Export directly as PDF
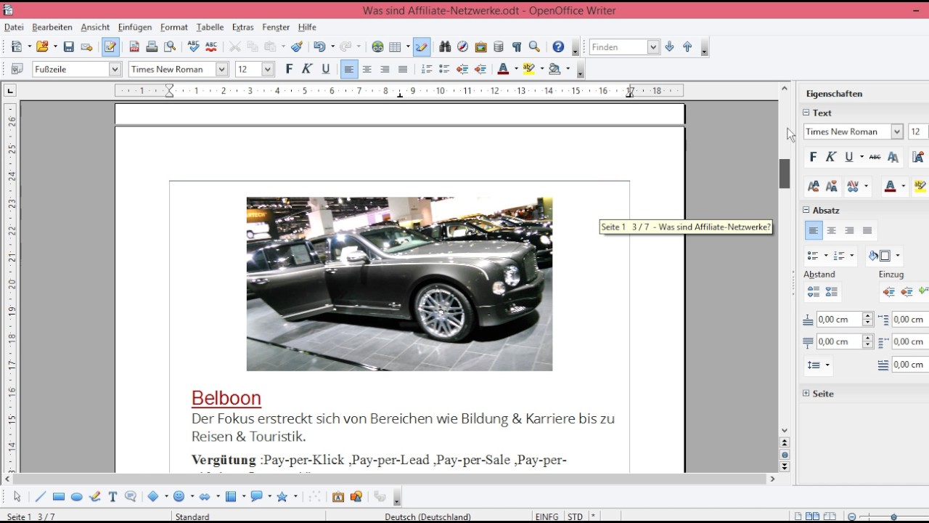This screenshot has height=523, width=929. pos(134,46)
